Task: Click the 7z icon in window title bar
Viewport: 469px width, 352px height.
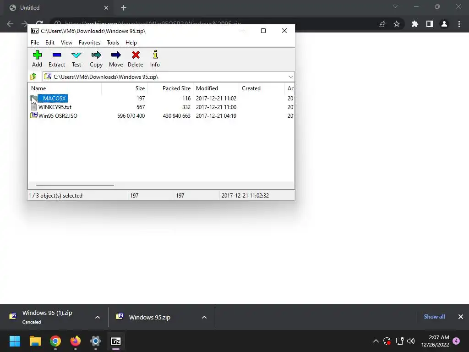Action: (35, 31)
